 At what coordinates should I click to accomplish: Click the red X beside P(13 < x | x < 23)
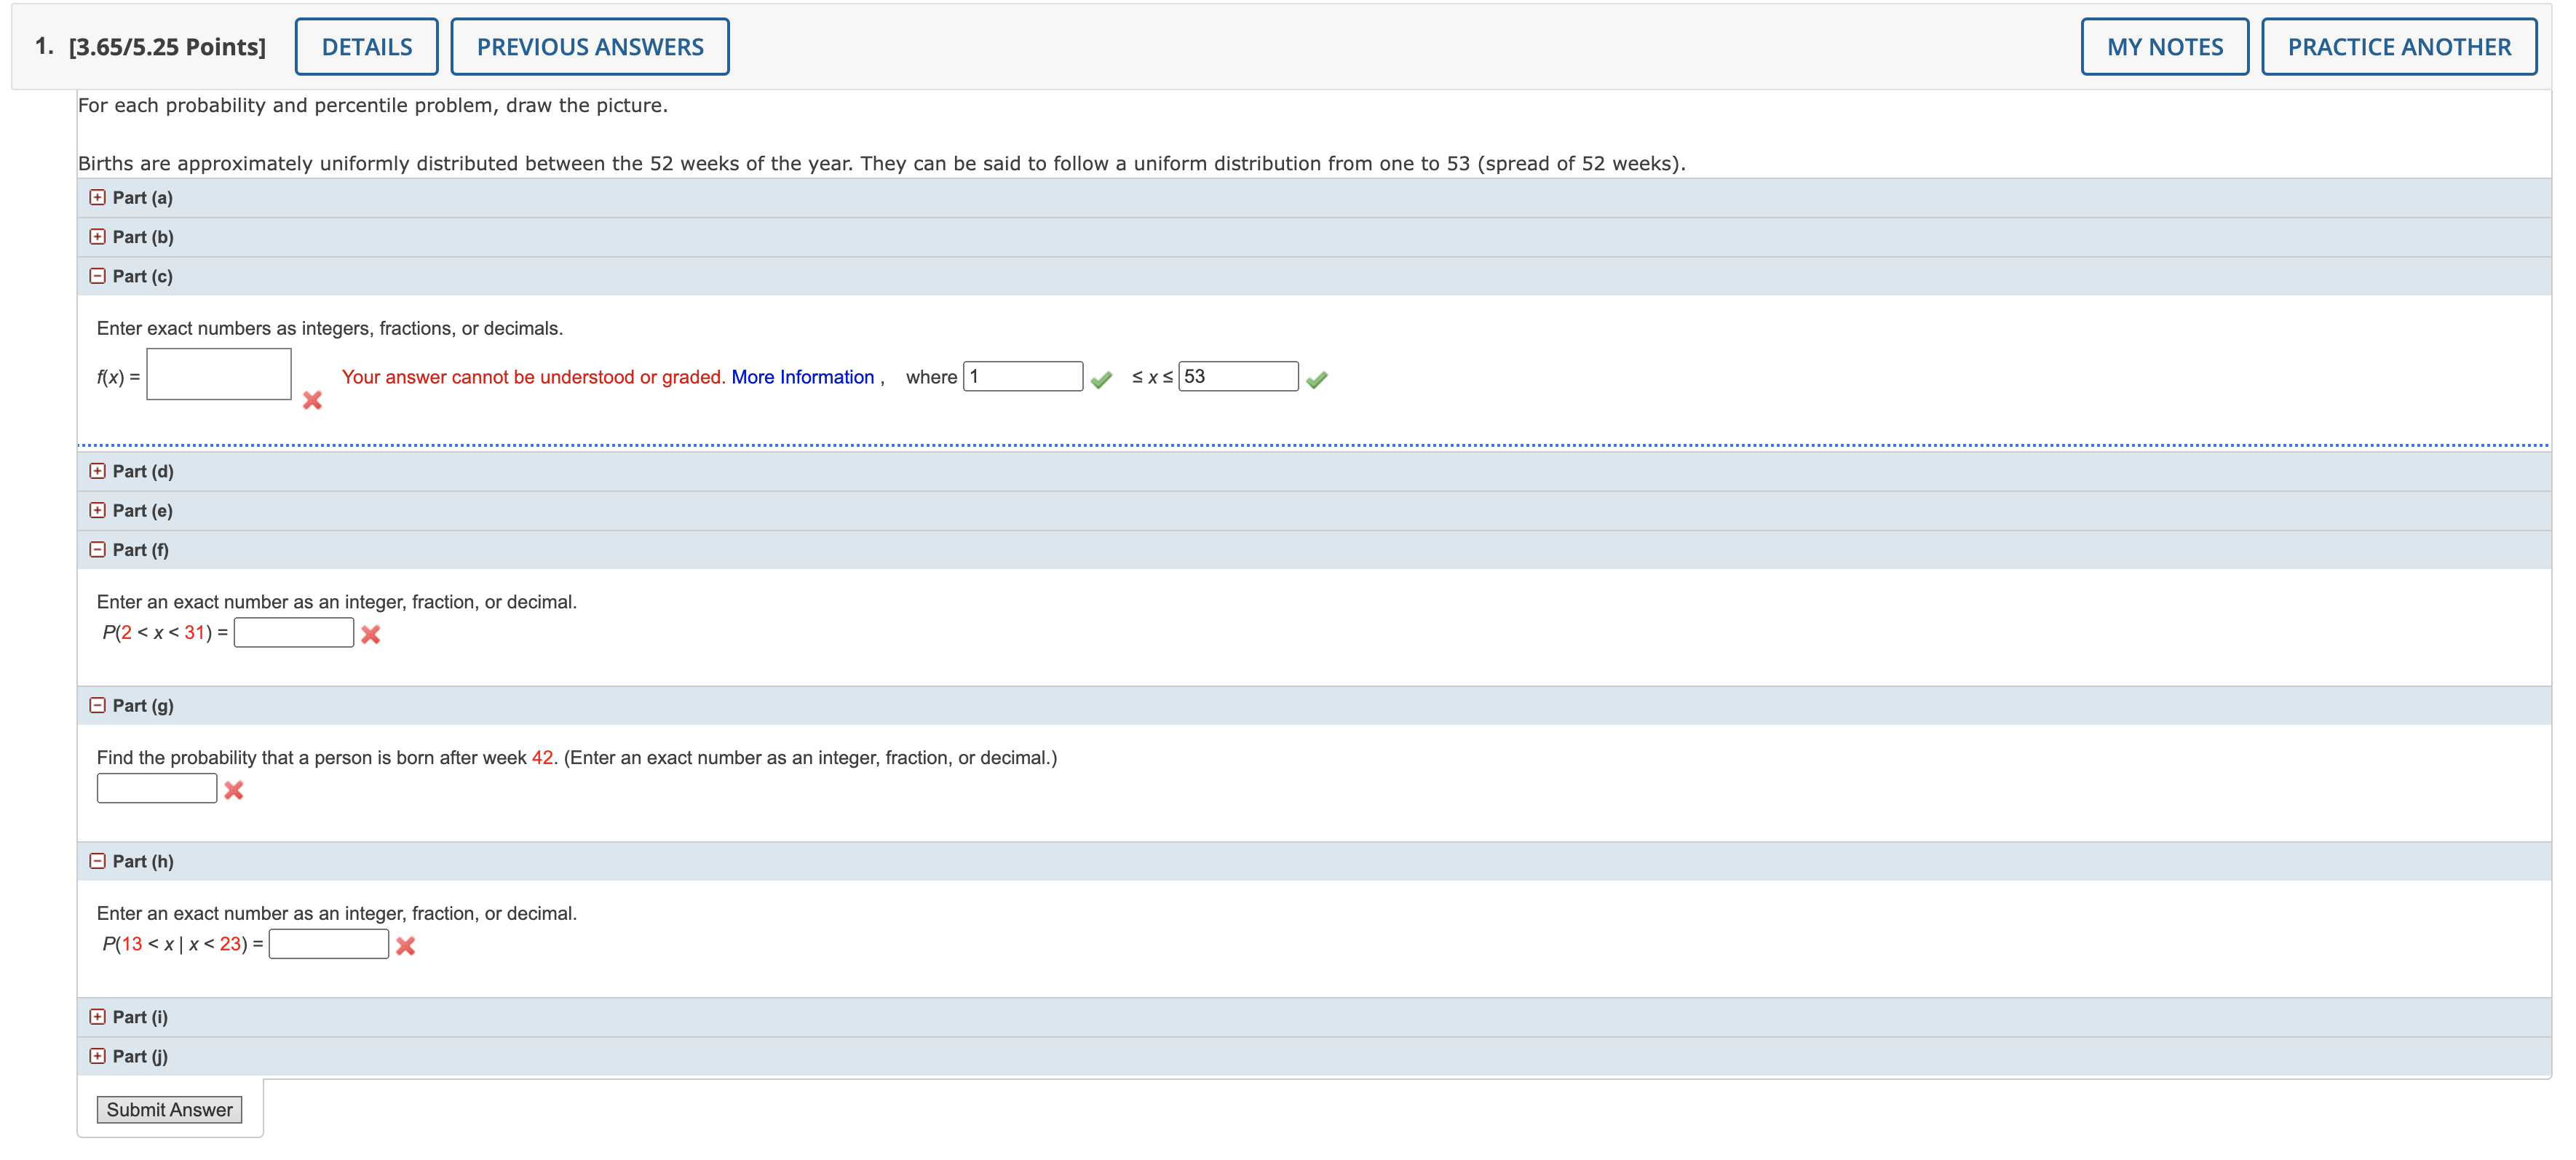pyautogui.click(x=405, y=944)
